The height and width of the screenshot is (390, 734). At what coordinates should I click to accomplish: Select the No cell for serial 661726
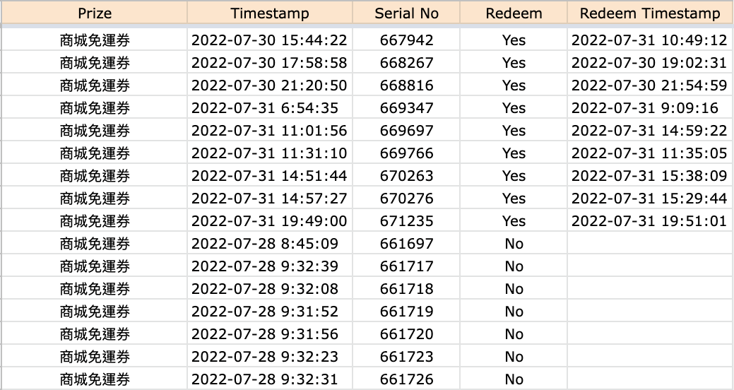pos(514,379)
